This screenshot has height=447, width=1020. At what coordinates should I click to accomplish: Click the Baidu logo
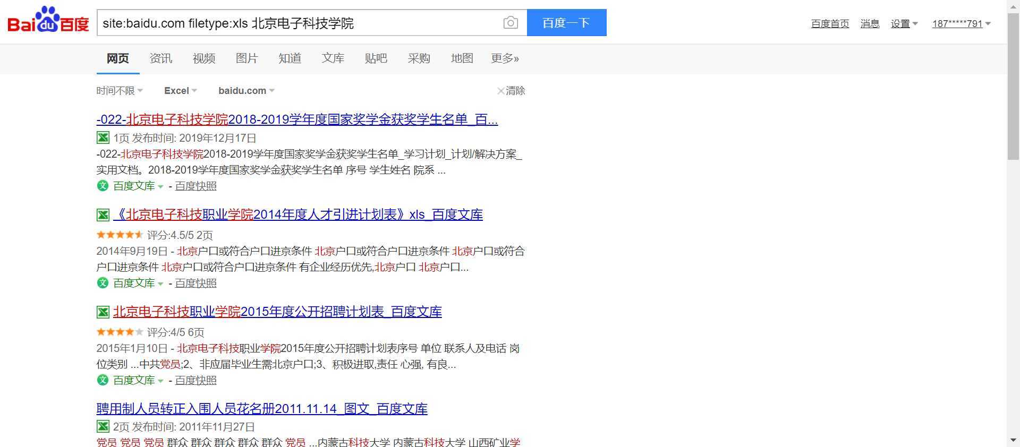tap(48, 20)
